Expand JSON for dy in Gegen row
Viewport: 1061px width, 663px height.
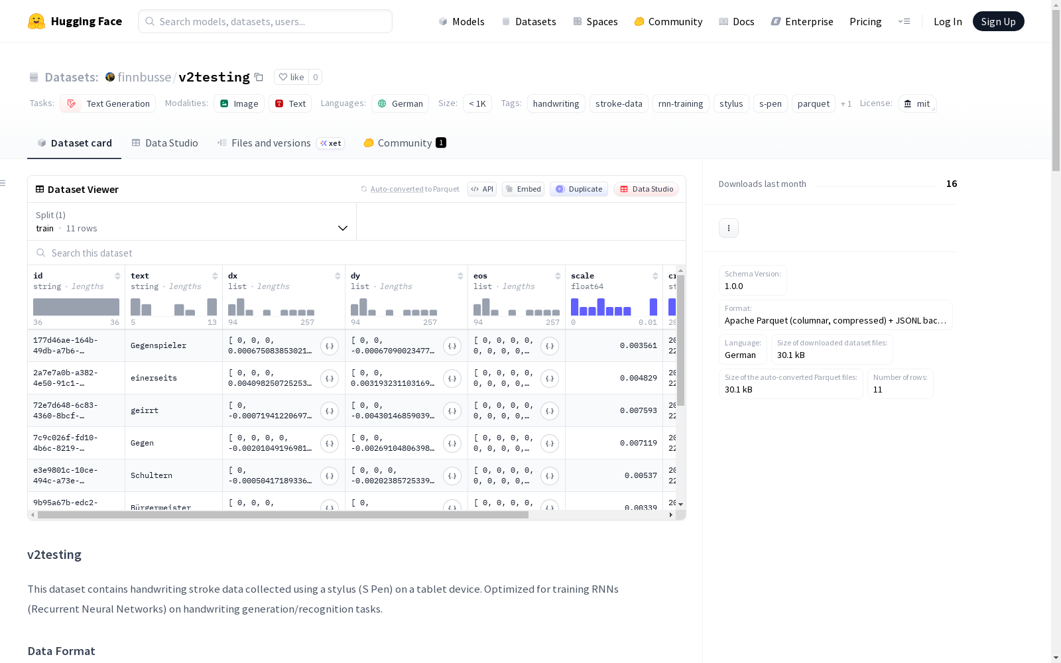click(x=452, y=444)
